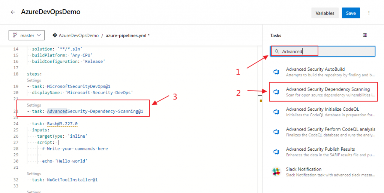Focus the Tasks search field containing Advanced
This screenshot has height=193, width=384.
click(x=322, y=52)
